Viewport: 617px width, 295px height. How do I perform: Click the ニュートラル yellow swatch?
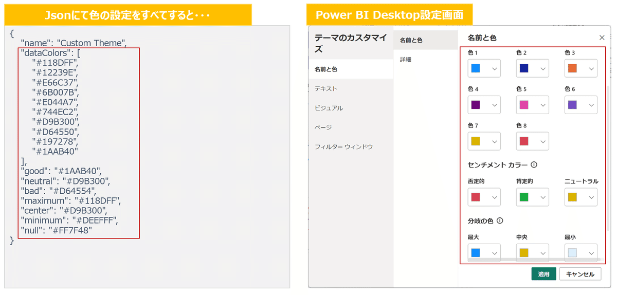pyautogui.click(x=572, y=197)
